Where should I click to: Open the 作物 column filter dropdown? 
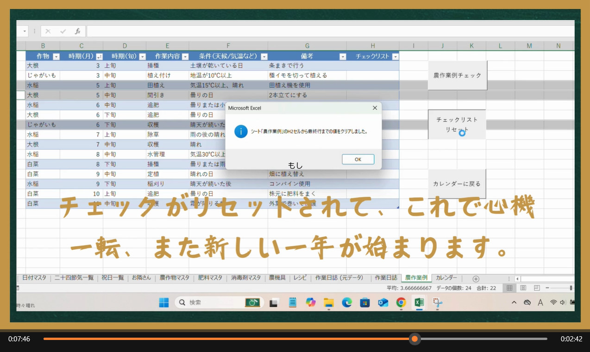pos(56,56)
